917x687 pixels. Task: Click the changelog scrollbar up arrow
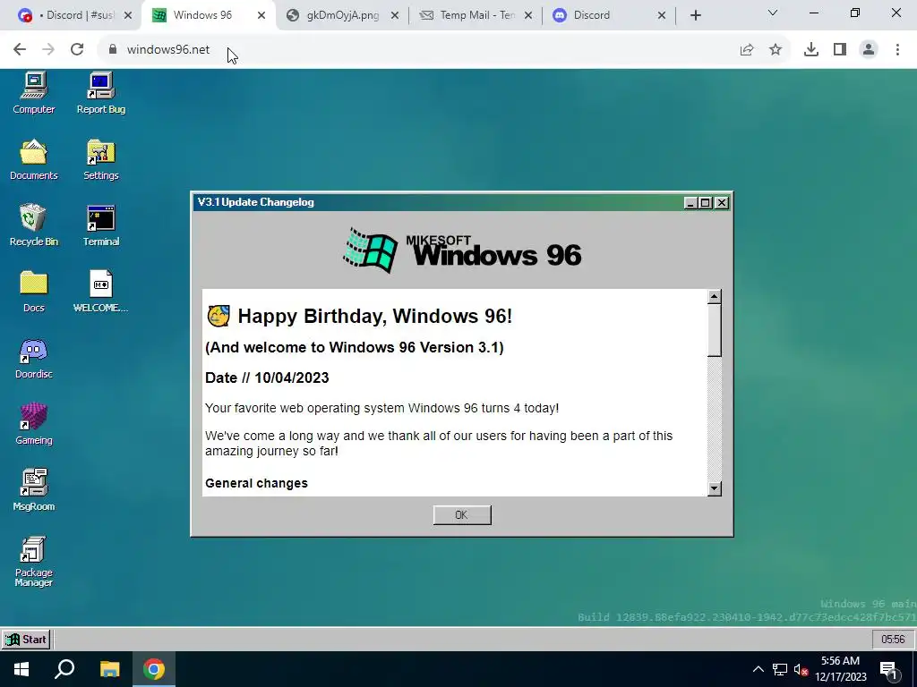tap(714, 297)
